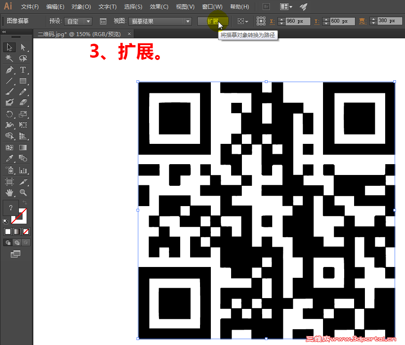Image resolution: width=405 pixels, height=345 pixels.
Task: Click the X value stepper arrows
Action: click(282, 21)
